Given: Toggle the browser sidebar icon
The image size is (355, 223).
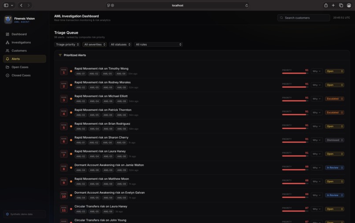Looking at the screenshot, I should tap(6, 5).
